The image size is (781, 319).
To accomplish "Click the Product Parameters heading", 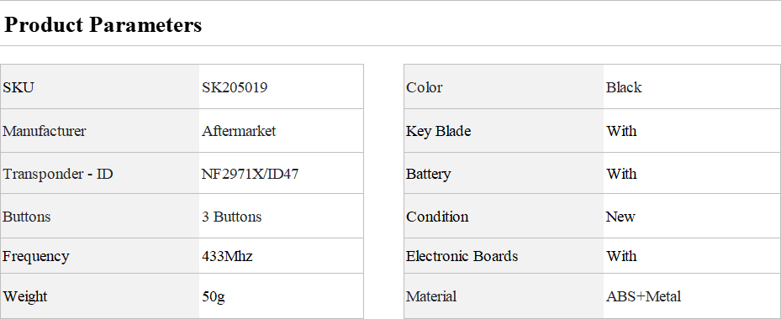I will 103,24.
